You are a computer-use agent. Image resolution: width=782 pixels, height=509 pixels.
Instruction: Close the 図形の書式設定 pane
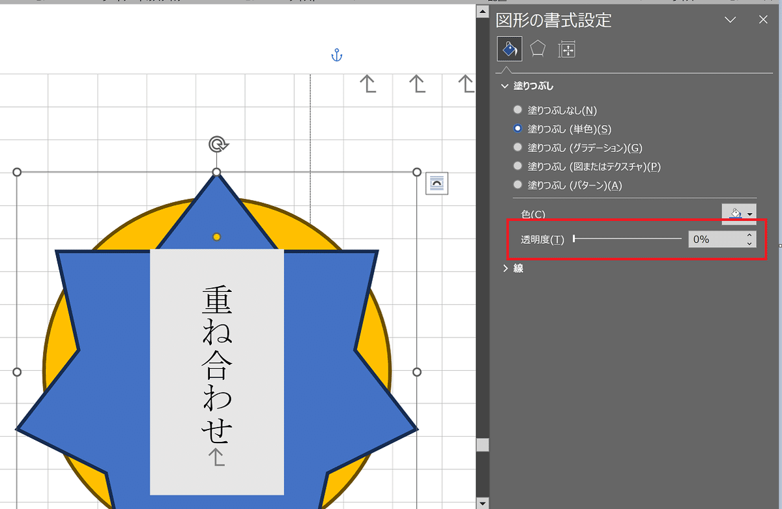[764, 20]
